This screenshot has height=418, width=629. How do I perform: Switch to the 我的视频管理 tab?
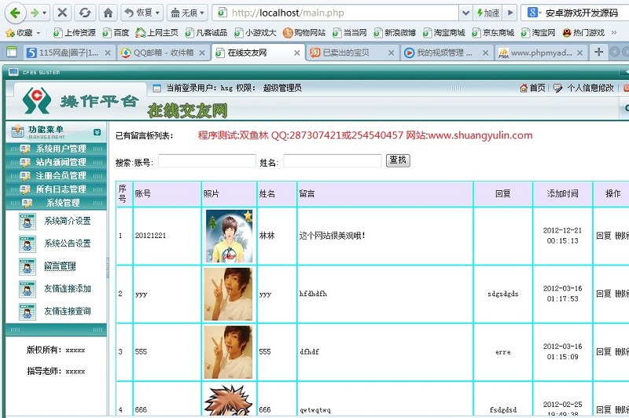[438, 53]
